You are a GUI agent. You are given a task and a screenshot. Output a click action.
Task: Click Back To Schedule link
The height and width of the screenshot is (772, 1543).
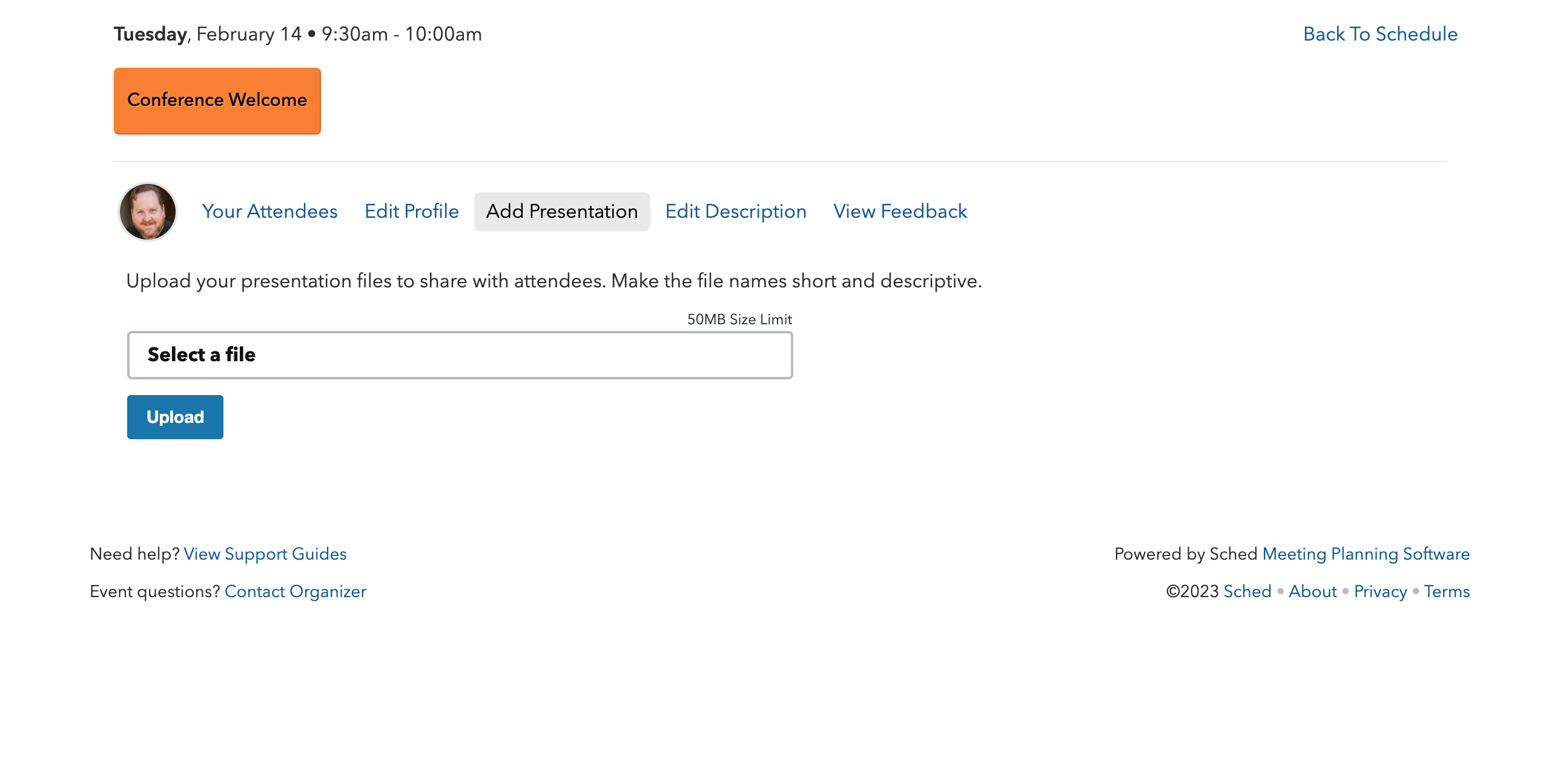pyautogui.click(x=1379, y=34)
